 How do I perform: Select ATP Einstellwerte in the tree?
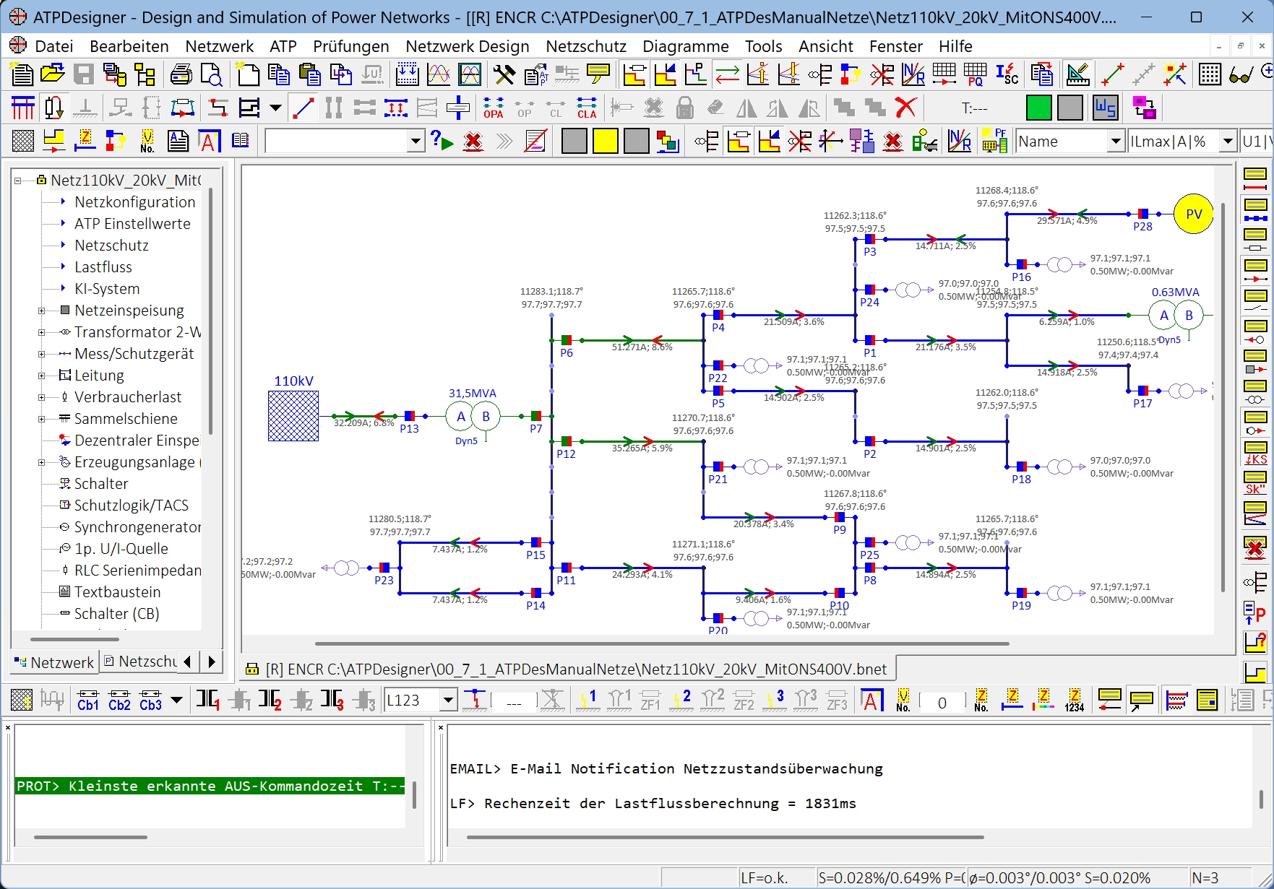tap(132, 224)
